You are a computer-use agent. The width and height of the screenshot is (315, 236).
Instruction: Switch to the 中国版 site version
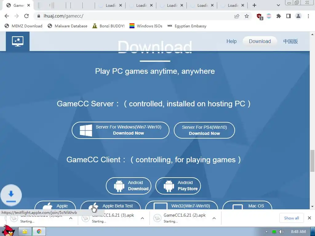coord(290,41)
